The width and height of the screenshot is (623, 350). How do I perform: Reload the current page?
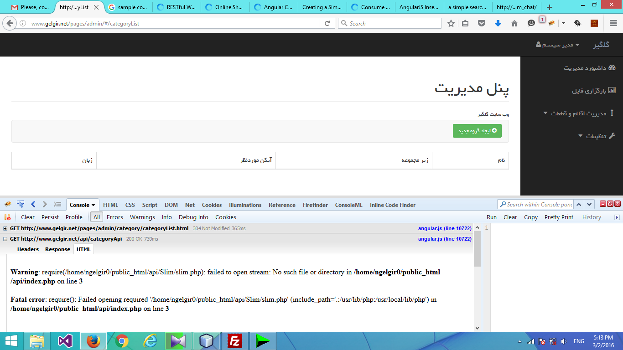[x=327, y=23]
